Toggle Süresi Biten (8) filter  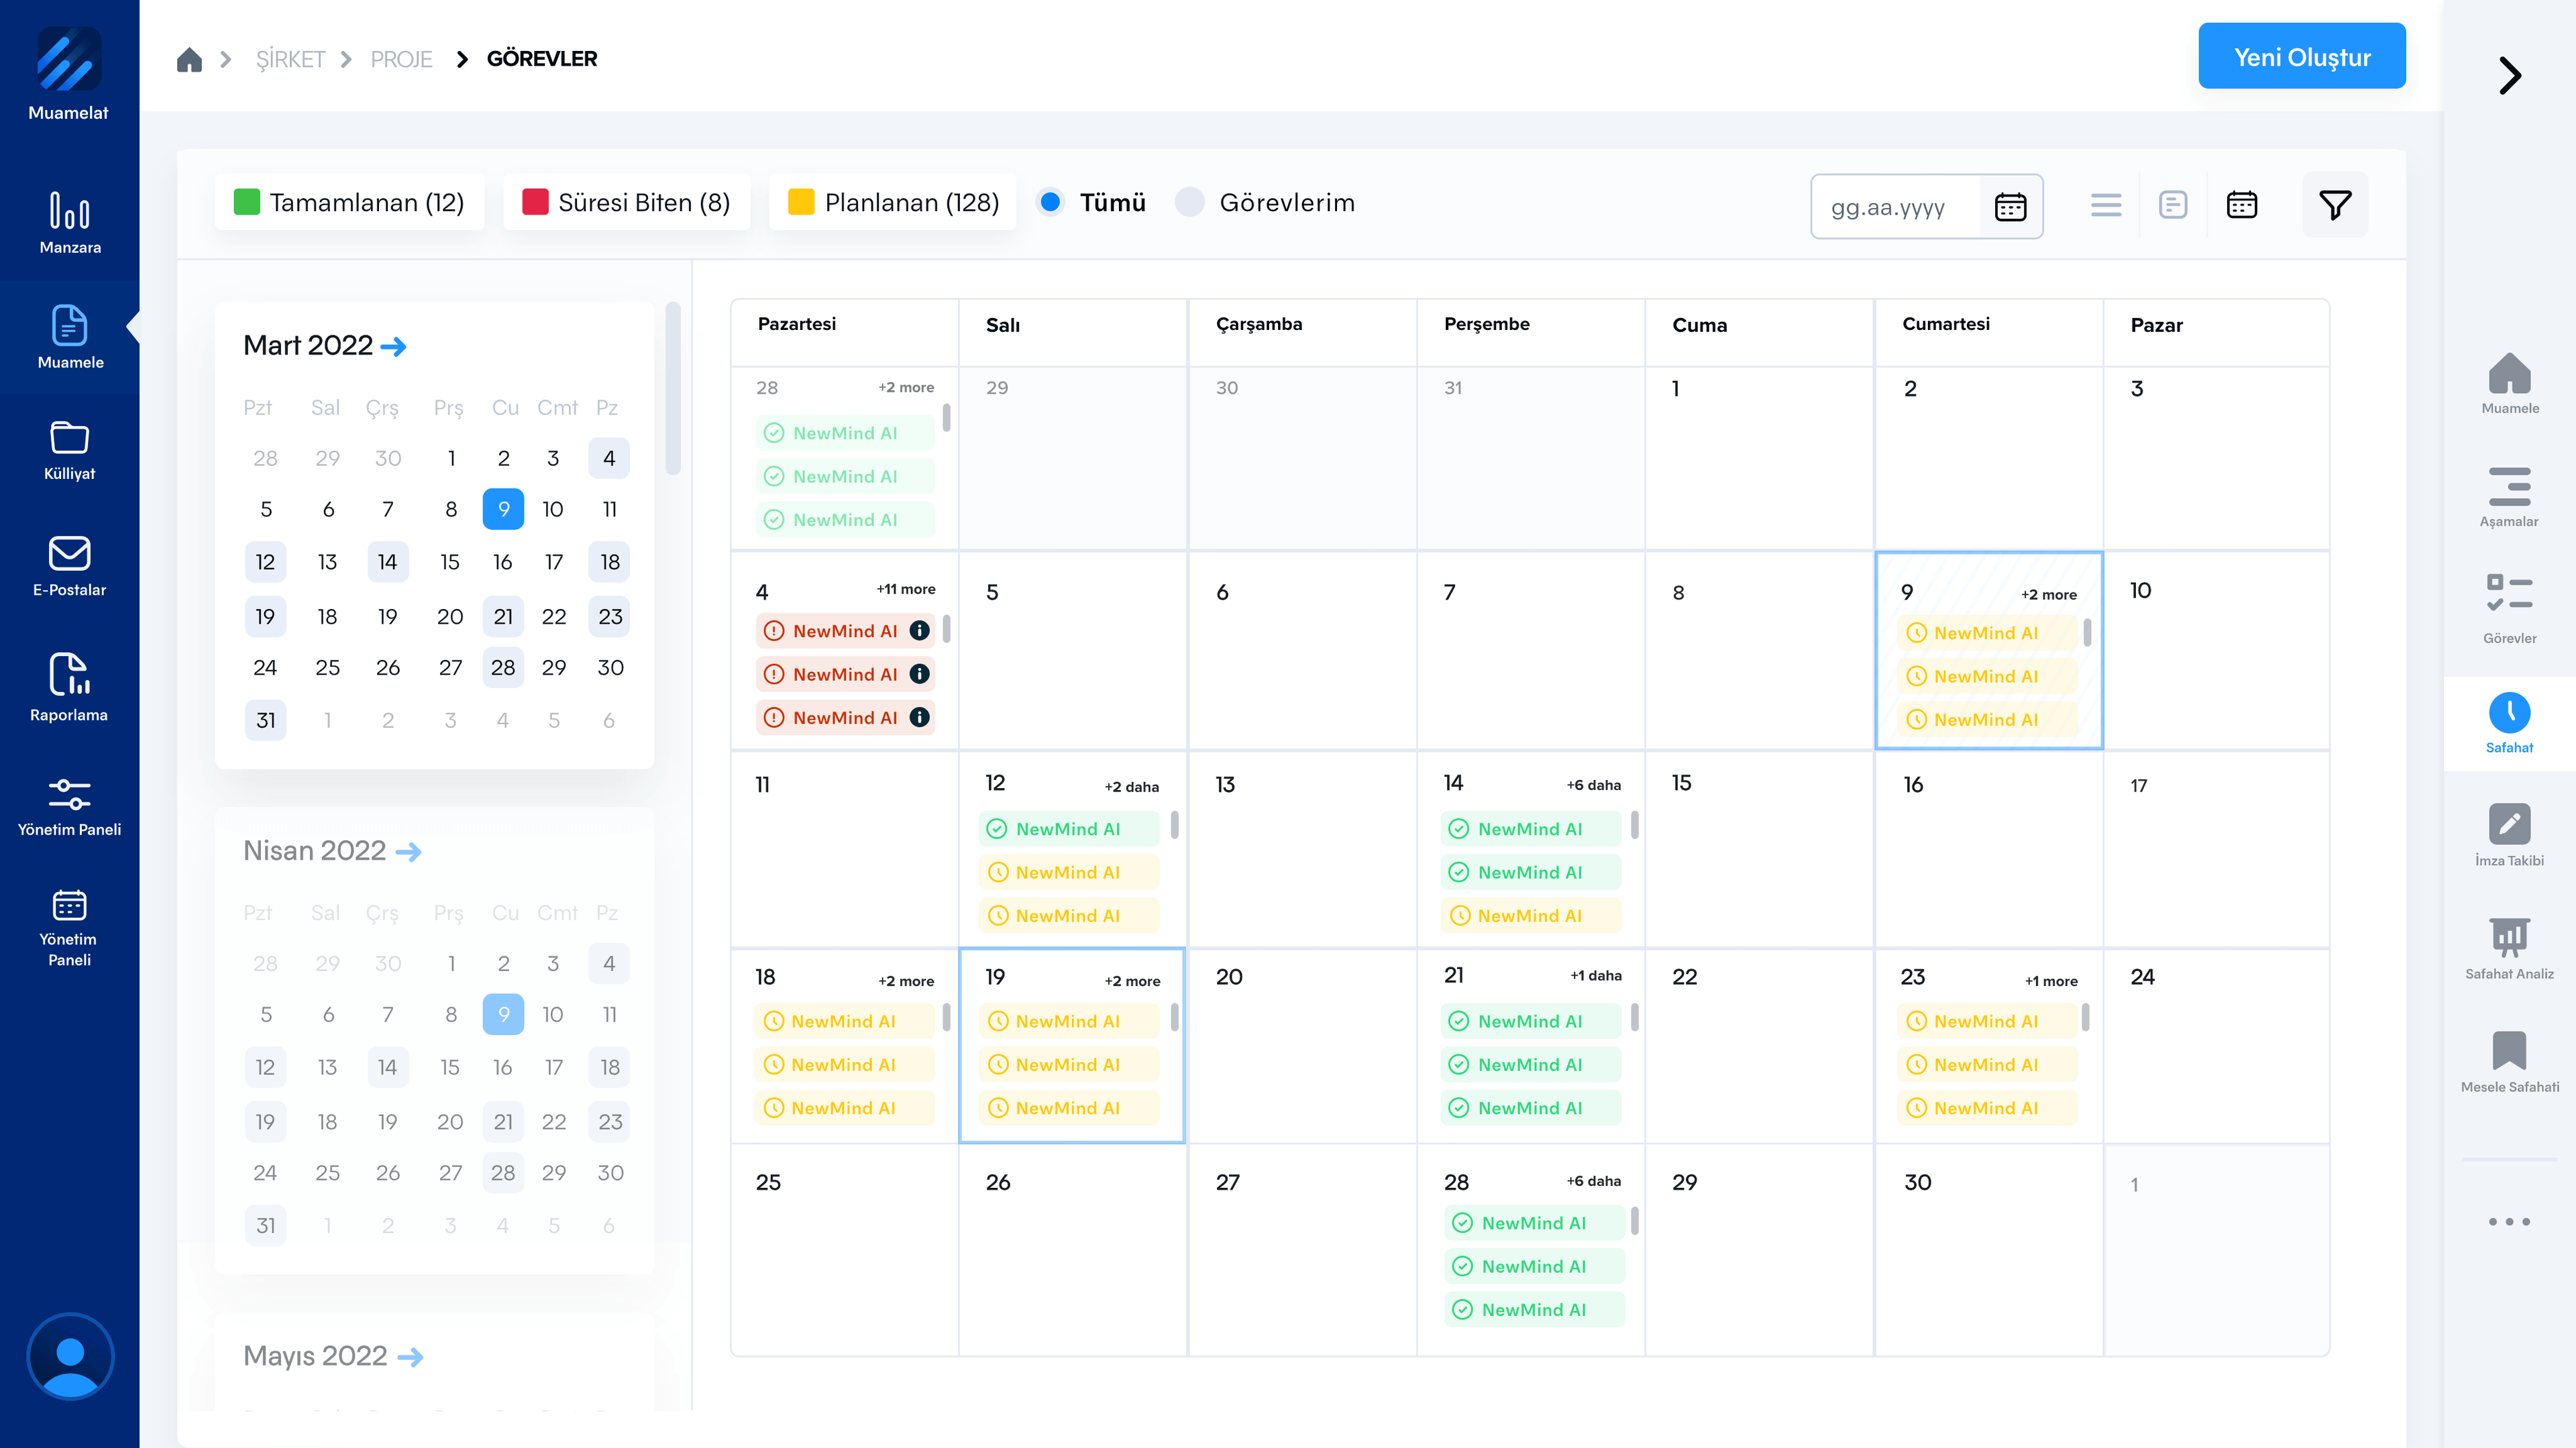(627, 203)
